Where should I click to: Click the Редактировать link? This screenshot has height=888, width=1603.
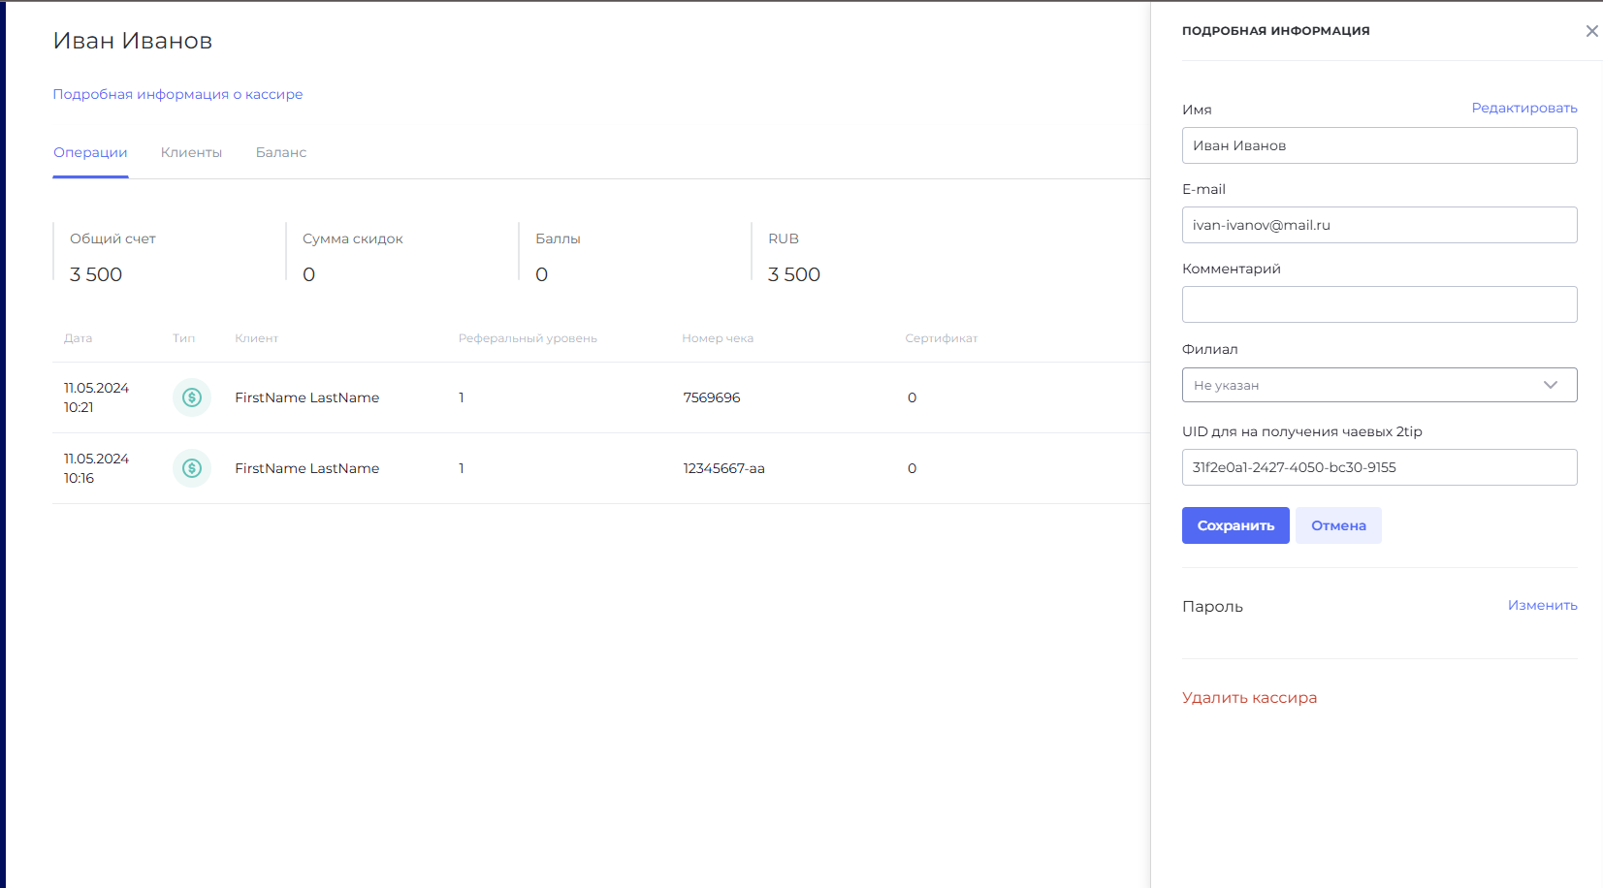1524,108
